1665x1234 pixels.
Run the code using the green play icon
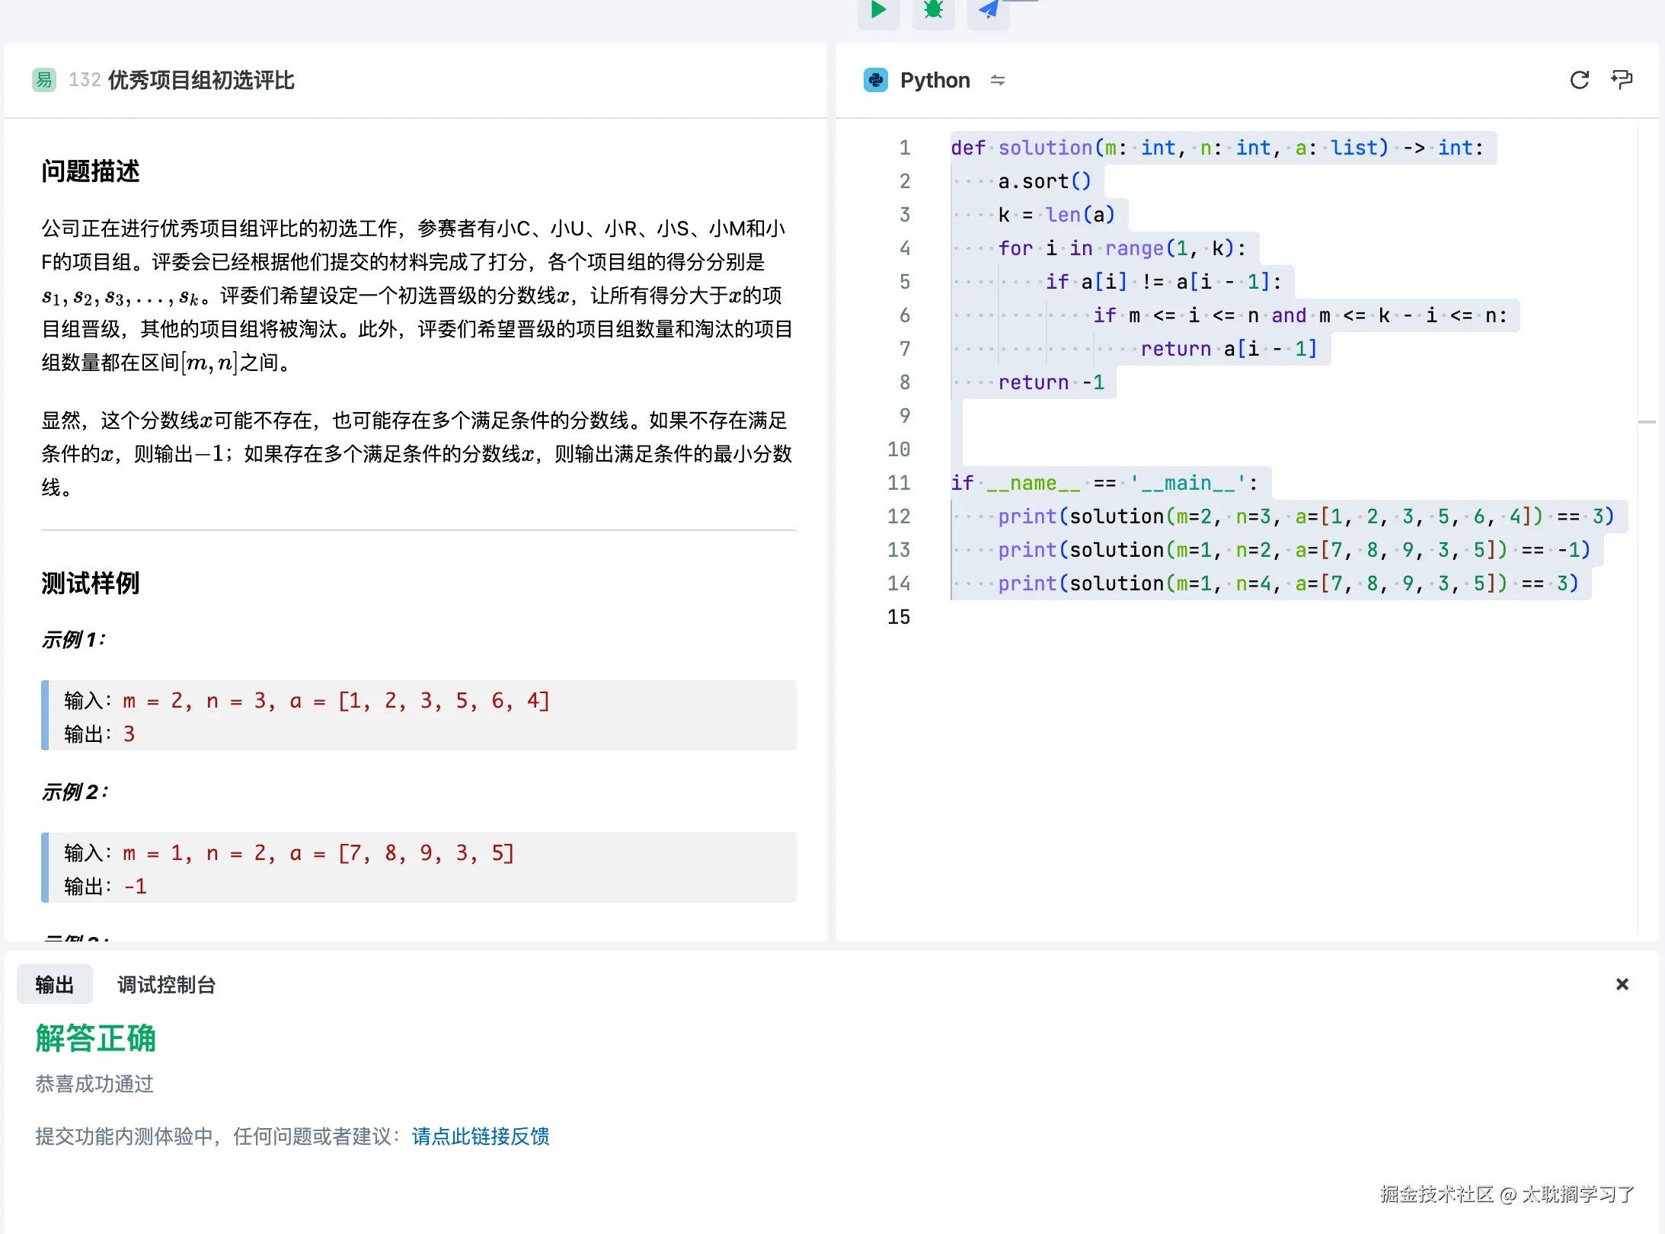point(877,11)
